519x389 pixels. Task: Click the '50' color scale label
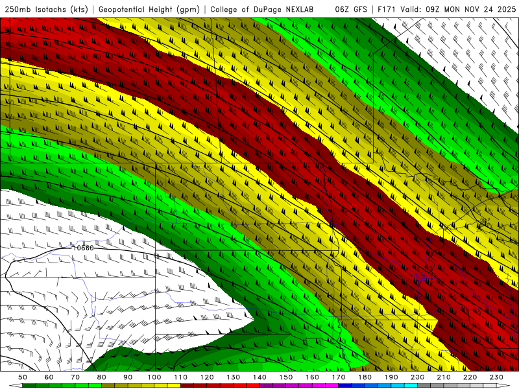(23, 377)
